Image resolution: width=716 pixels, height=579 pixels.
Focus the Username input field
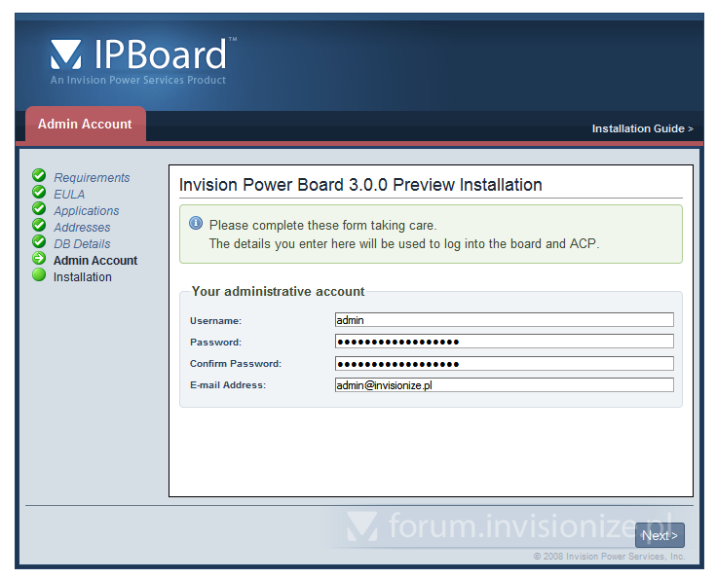[x=504, y=319]
